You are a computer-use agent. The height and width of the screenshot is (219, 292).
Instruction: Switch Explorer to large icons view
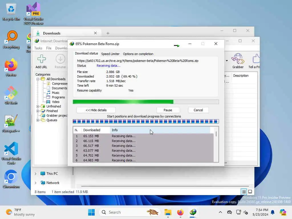click(x=250, y=192)
